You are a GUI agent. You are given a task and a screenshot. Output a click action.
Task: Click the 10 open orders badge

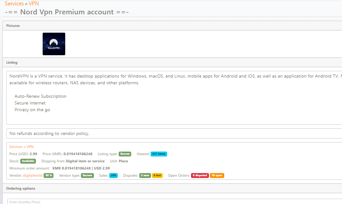click(x=217, y=175)
